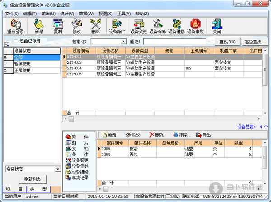271x202 pixels.
Task: Select equipment row SET-001
Action: click(x=162, y=56)
